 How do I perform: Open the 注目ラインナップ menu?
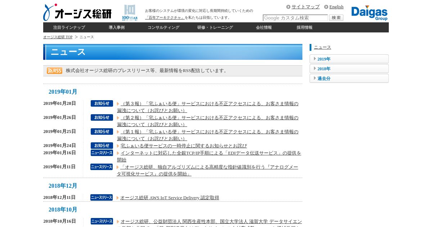tap(69, 27)
